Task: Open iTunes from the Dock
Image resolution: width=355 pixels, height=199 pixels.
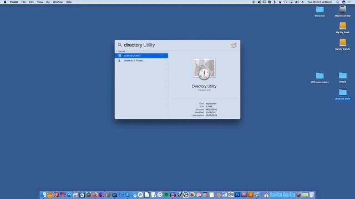Action: pos(160,195)
